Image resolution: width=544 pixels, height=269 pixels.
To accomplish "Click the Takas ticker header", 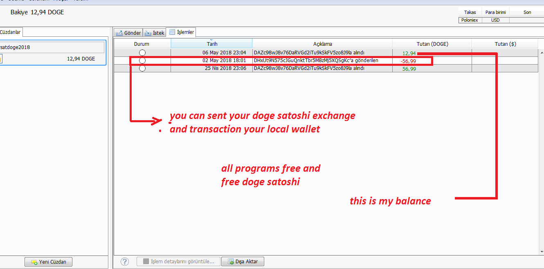I will point(470,12).
